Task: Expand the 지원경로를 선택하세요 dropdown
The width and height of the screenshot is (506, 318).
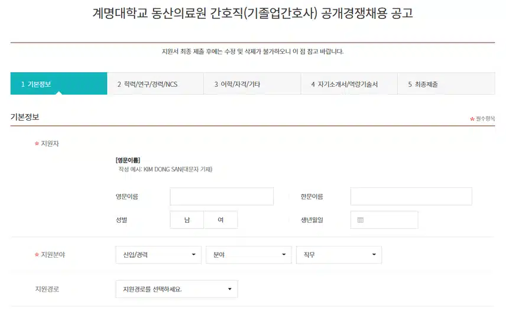Action: (x=177, y=289)
